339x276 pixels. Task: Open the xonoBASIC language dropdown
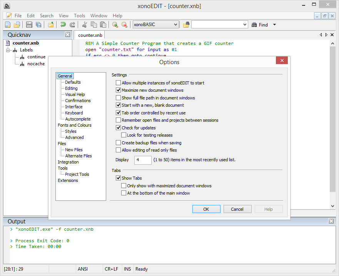coord(175,25)
